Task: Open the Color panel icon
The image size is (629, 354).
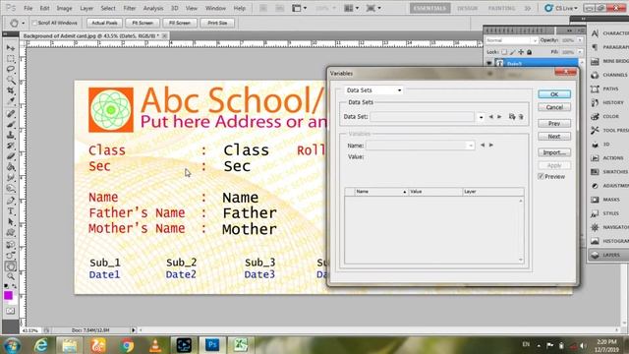Action: click(x=595, y=116)
